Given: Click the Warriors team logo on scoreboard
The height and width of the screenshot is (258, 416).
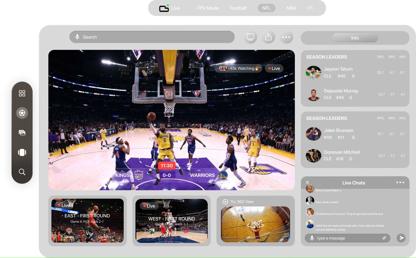Looking at the screenshot, I should click(223, 175).
